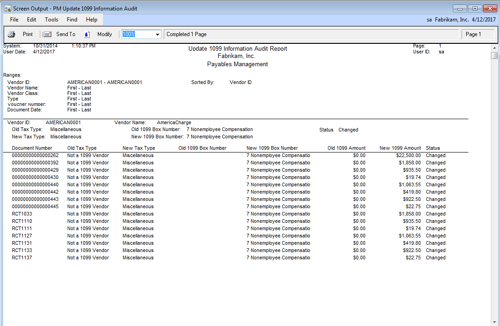Image resolution: width=500 pixels, height=326 pixels.
Task: Click the vendor ID range AMERICAN0001 - AMERICAN0001
Action: pyautogui.click(x=105, y=82)
